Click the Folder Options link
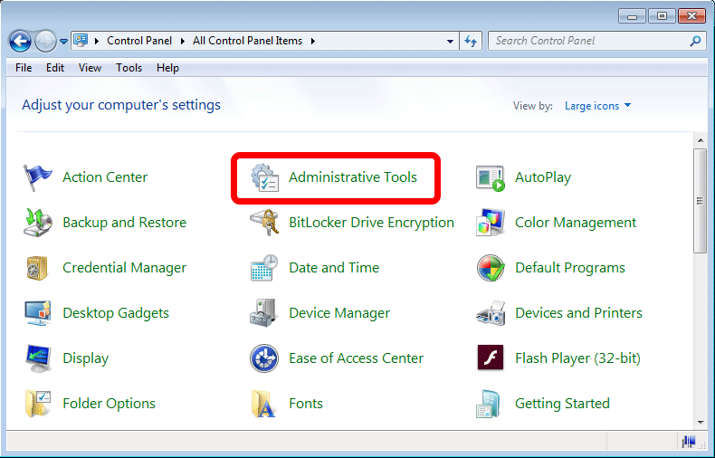 (x=109, y=404)
